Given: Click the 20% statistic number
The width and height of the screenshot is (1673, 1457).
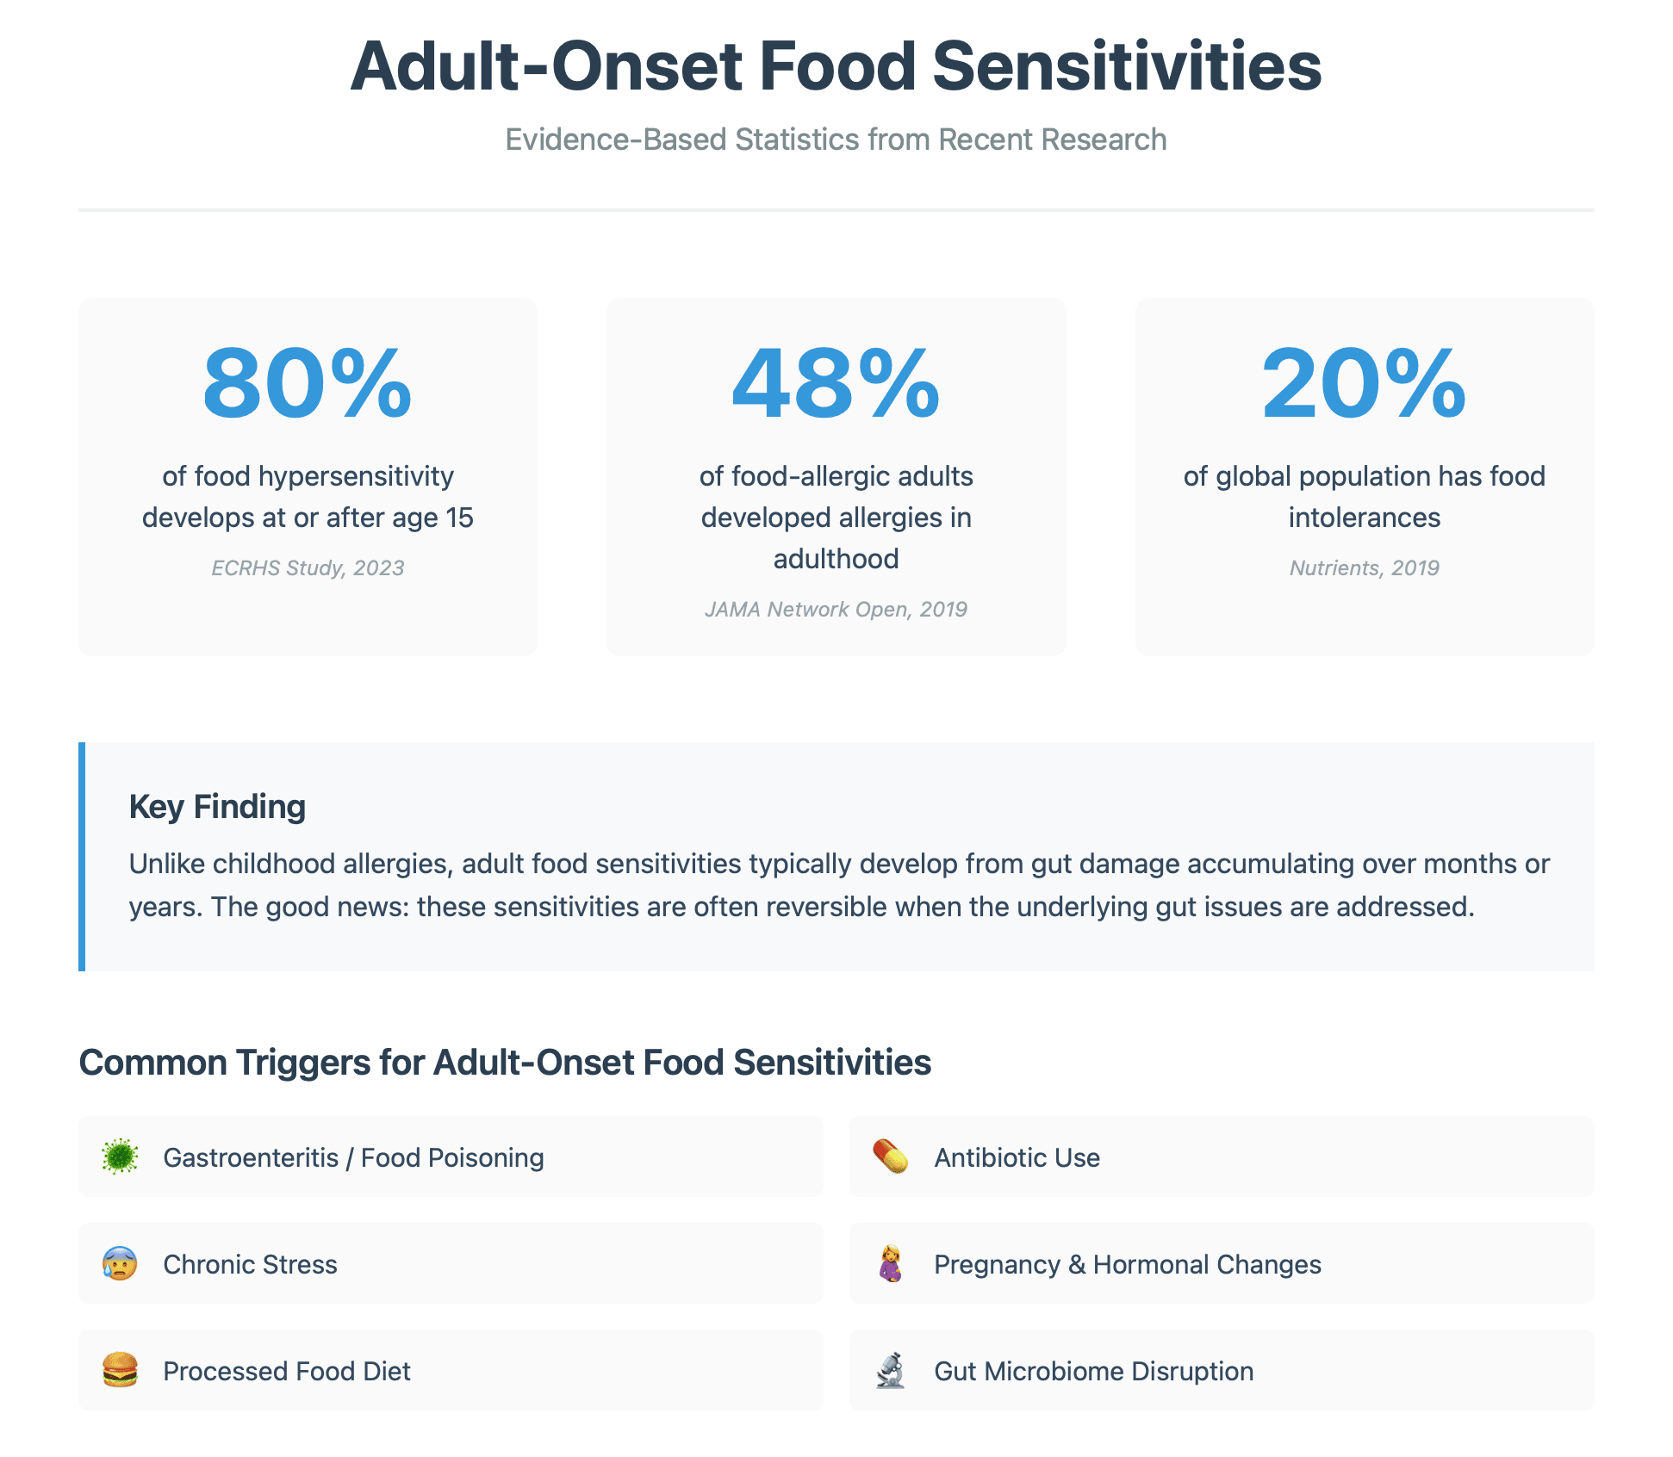Looking at the screenshot, I should [x=1364, y=383].
